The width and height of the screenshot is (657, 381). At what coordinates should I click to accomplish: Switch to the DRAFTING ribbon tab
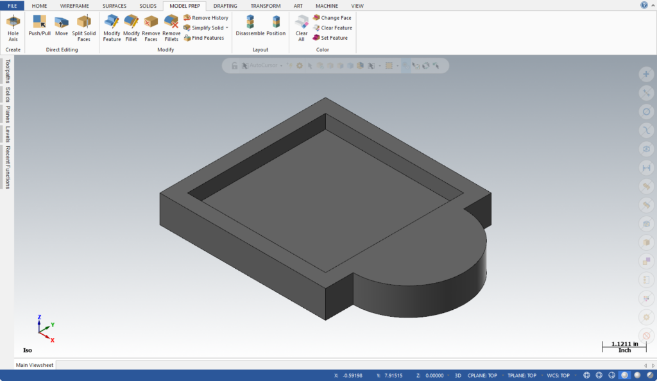coord(225,6)
